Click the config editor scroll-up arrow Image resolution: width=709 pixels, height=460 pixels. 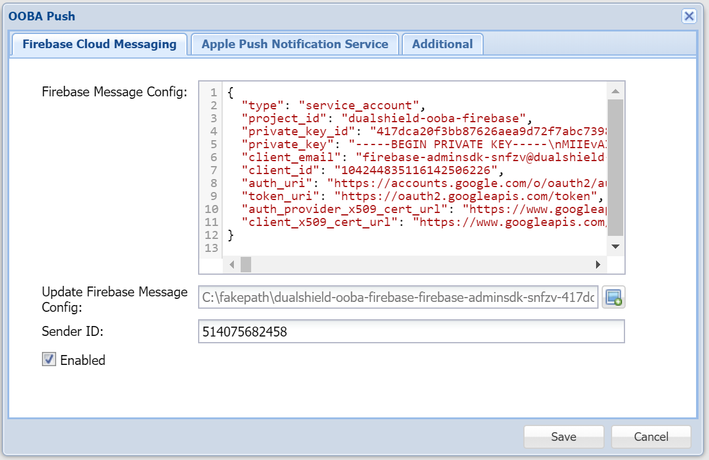615,92
